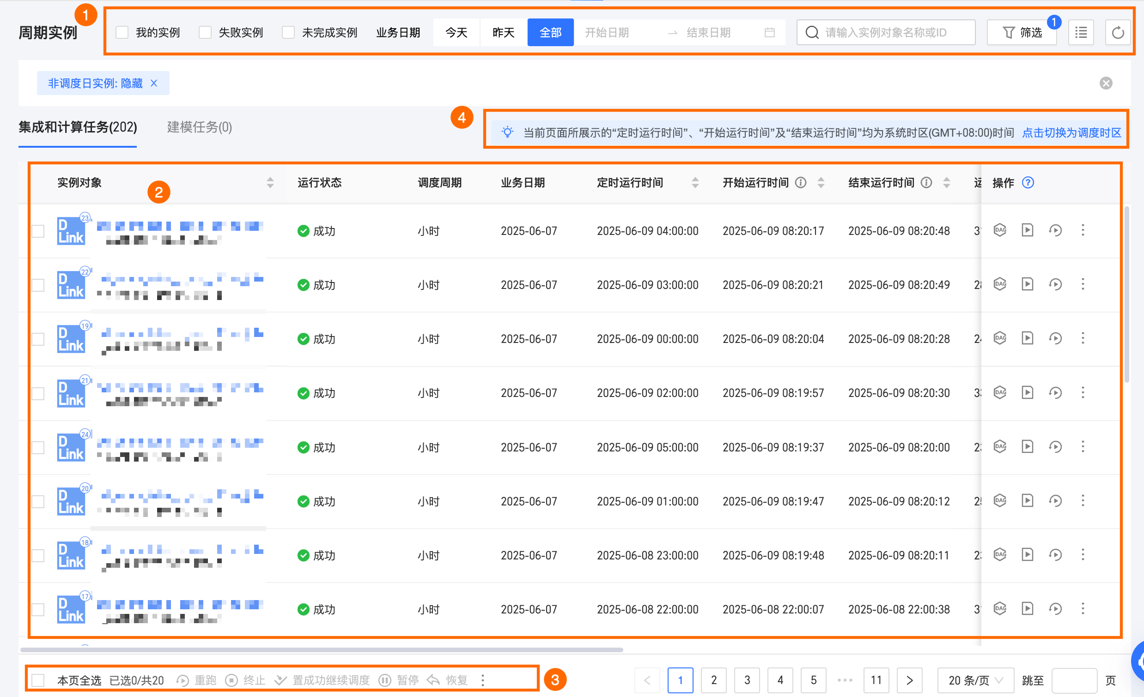This screenshot has width=1144, height=697.
Task: Select the row scheduled at 2025-06-09 02:00:00
Action: 37,393
